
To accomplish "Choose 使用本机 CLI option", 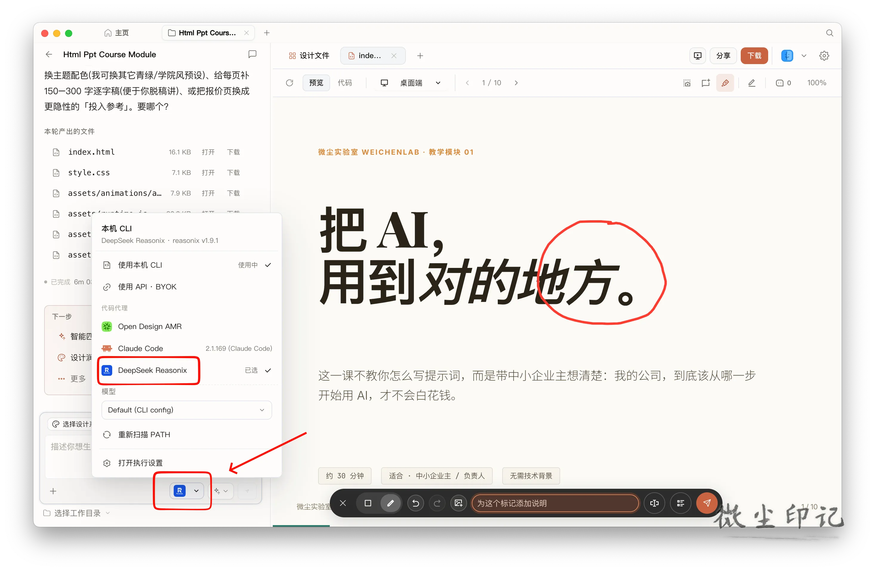I will [187, 265].
